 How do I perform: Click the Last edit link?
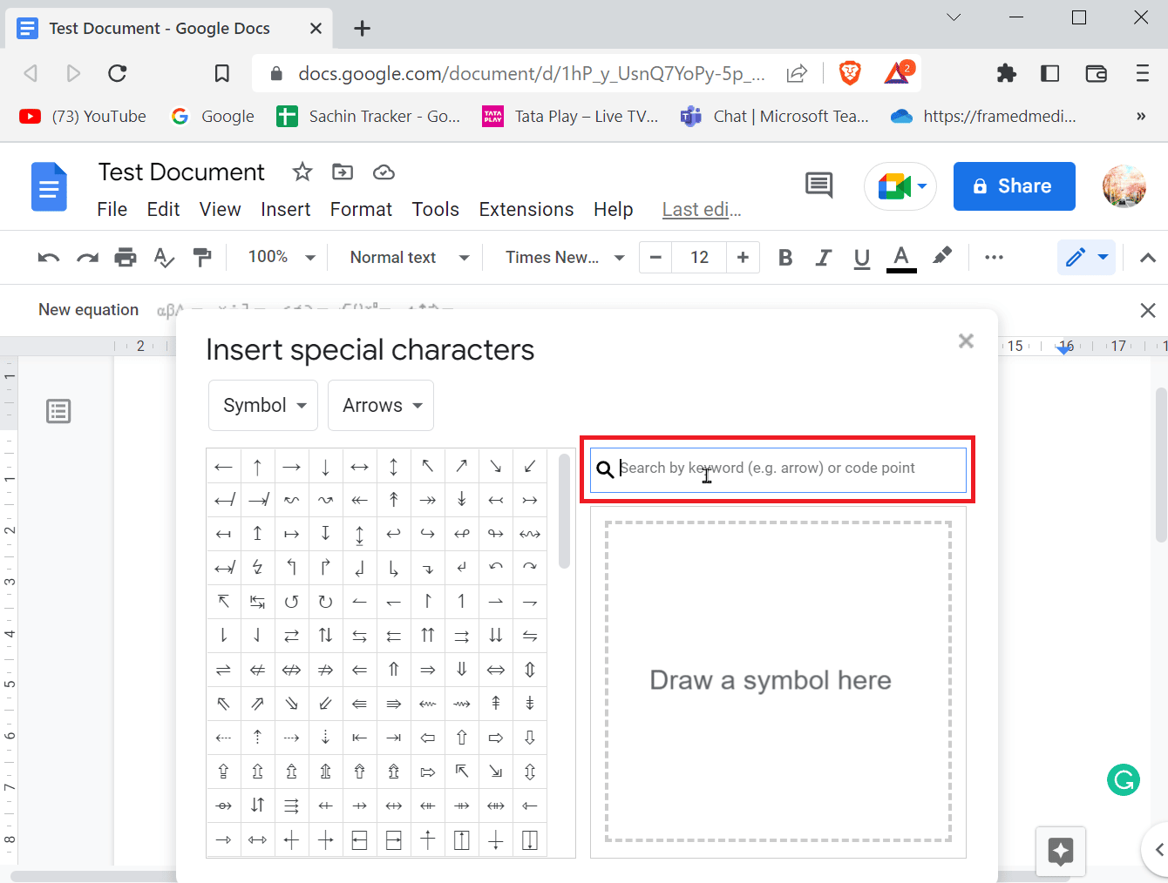702,210
